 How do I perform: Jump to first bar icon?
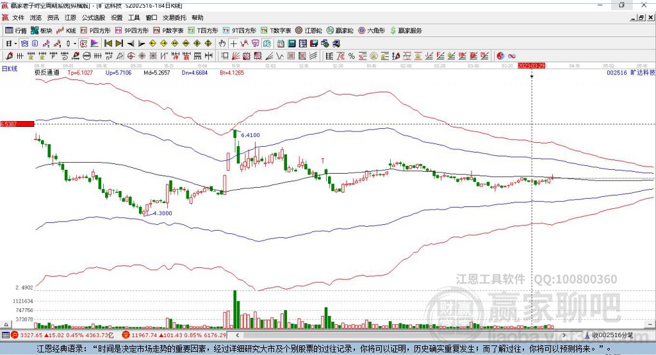tap(108, 44)
